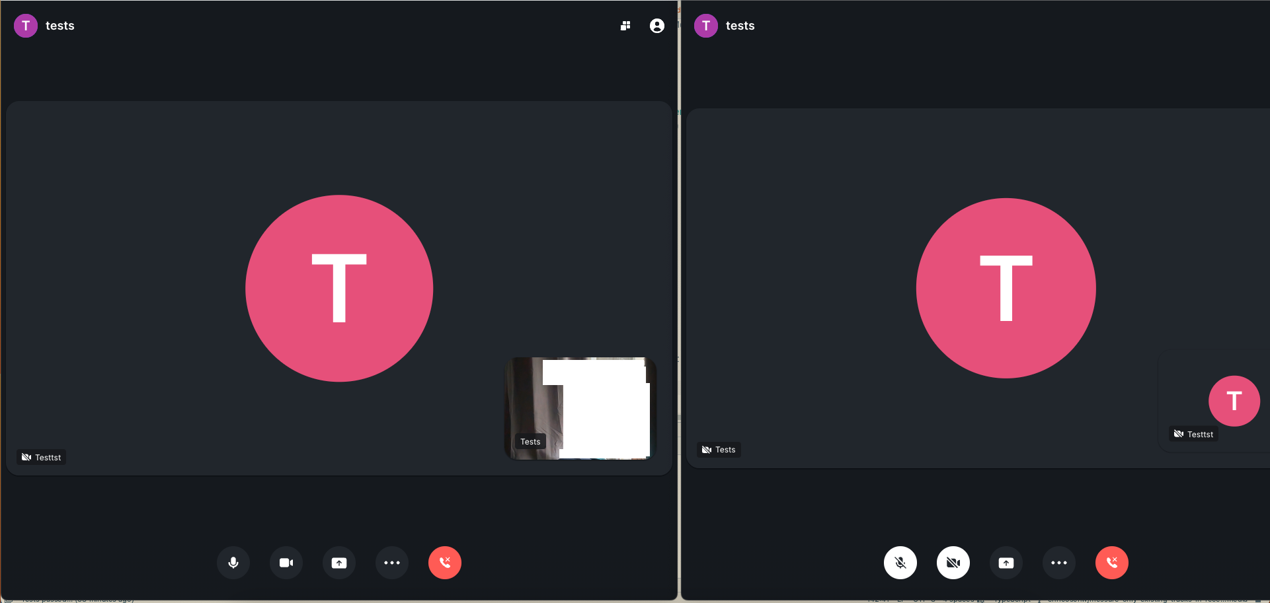This screenshot has height=603, width=1270.
Task: Click the purple T avatar in left header
Action: click(x=26, y=26)
